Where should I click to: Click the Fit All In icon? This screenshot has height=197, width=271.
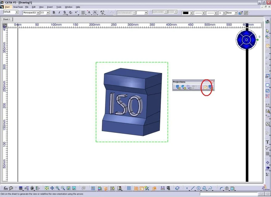[x=47, y=188]
